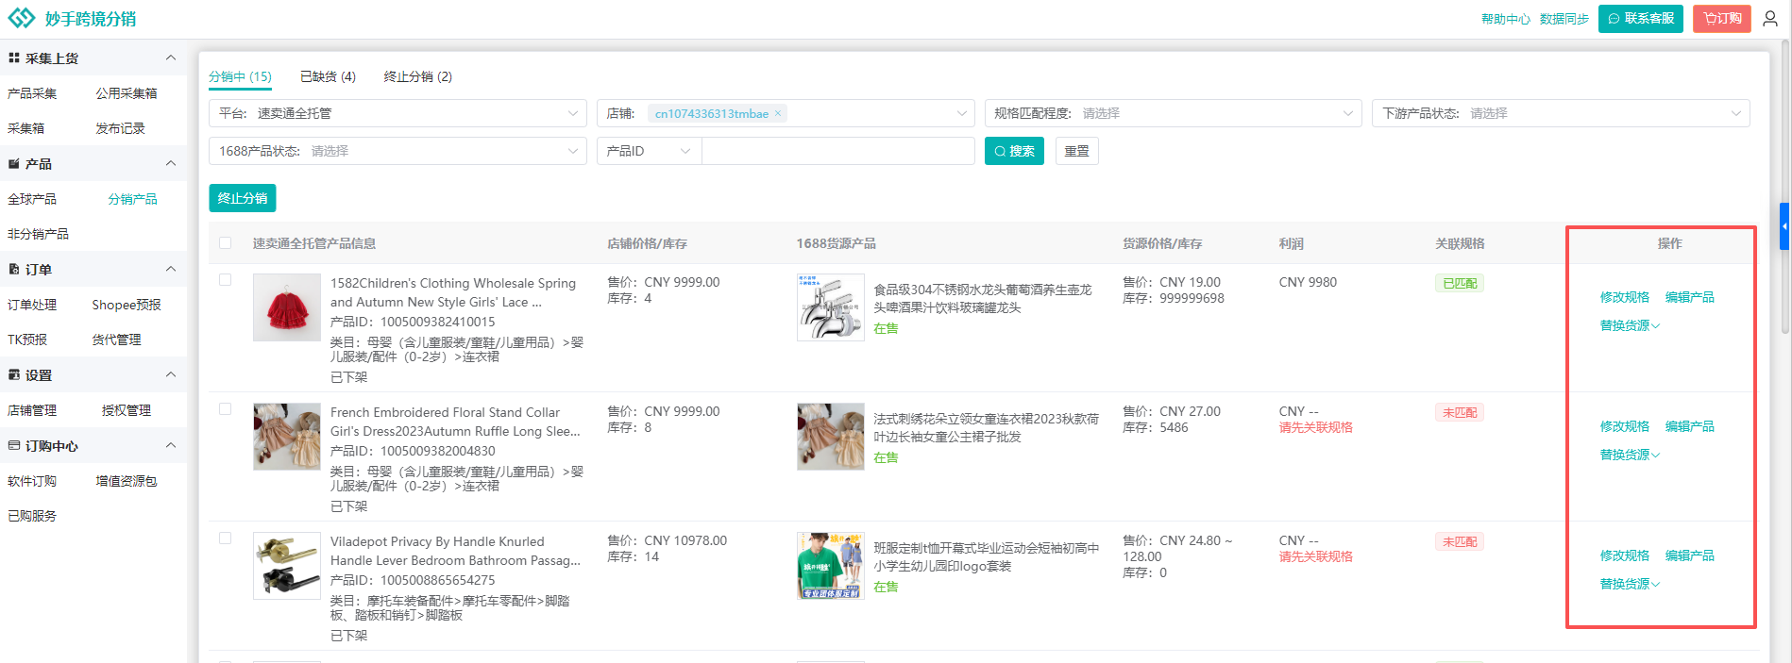This screenshot has width=1792, height=663.
Task: Open the floral dress product thumbnail
Action: pos(287,437)
